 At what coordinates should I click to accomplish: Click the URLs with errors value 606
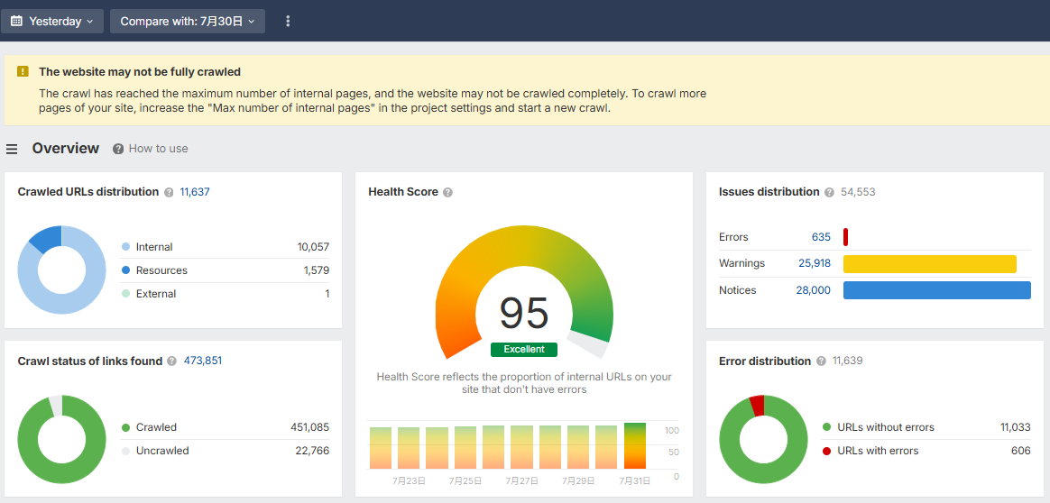click(1020, 451)
